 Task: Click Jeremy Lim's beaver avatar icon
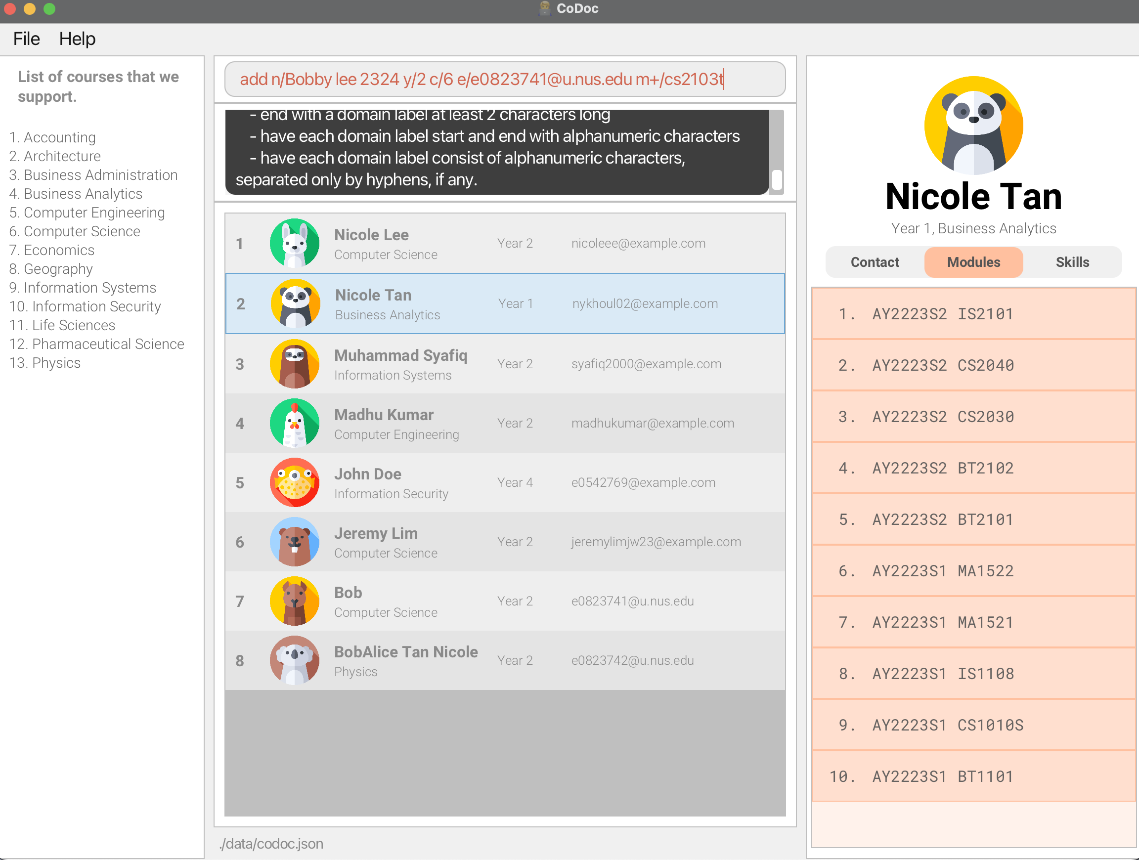295,541
